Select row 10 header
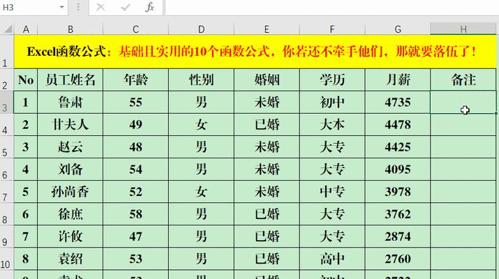The width and height of the screenshot is (499, 279). point(7,259)
